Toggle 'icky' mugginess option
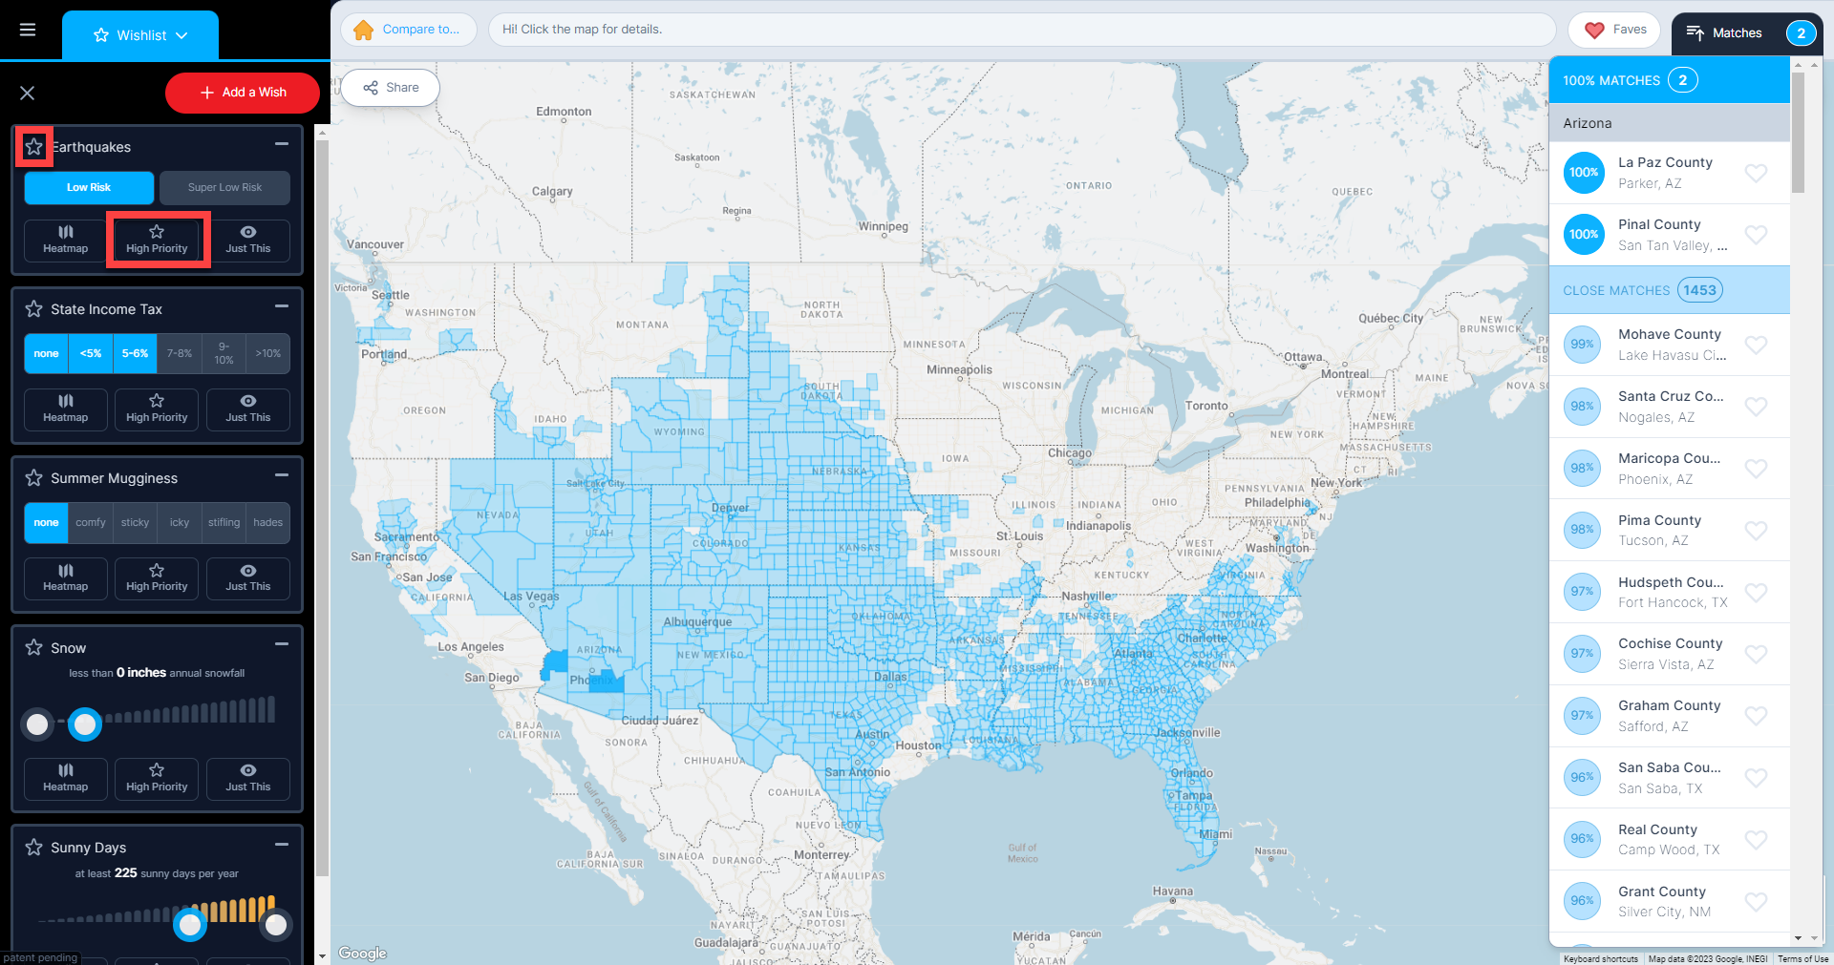The image size is (1834, 965). pos(180,523)
